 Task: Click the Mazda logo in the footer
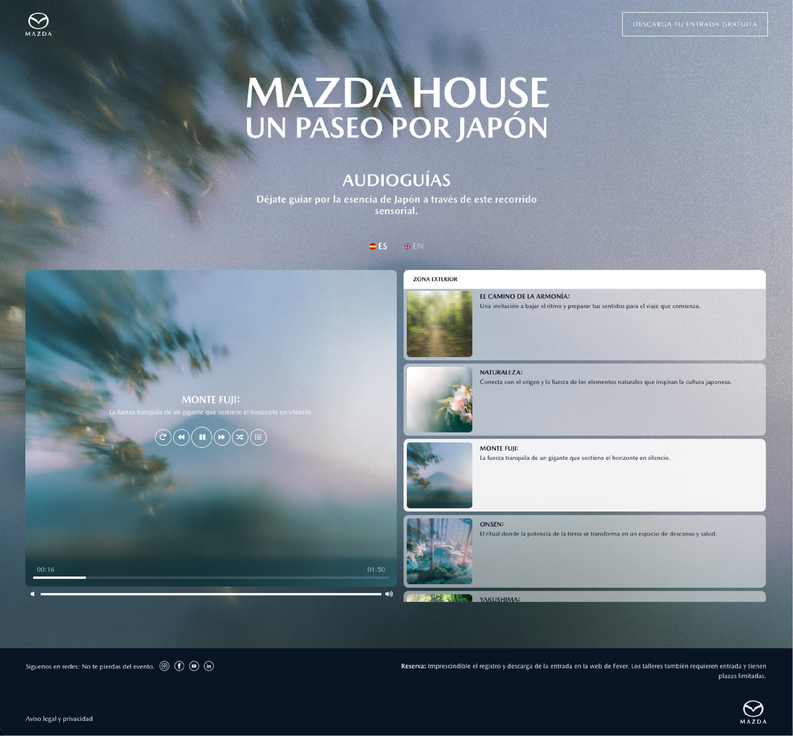point(753,712)
